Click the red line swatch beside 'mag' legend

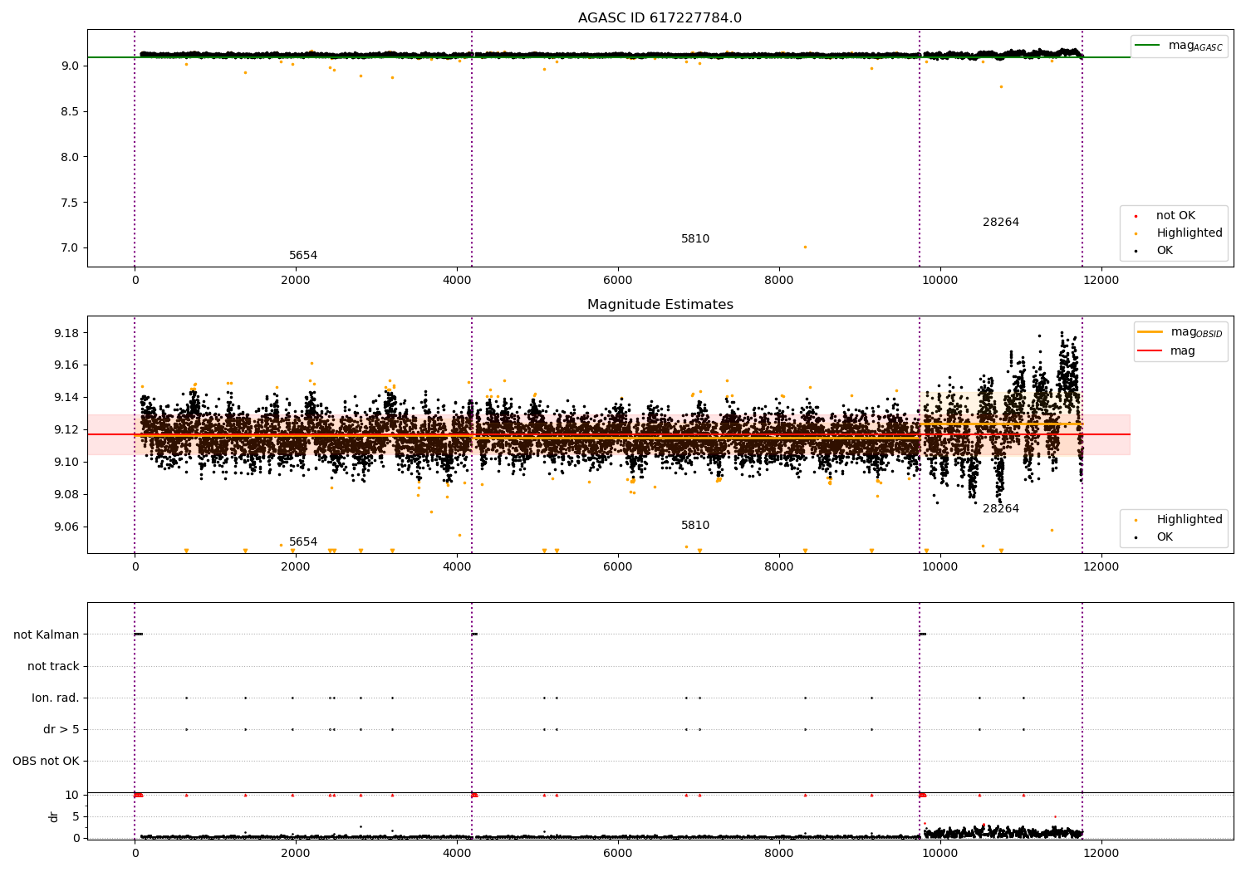[1150, 351]
